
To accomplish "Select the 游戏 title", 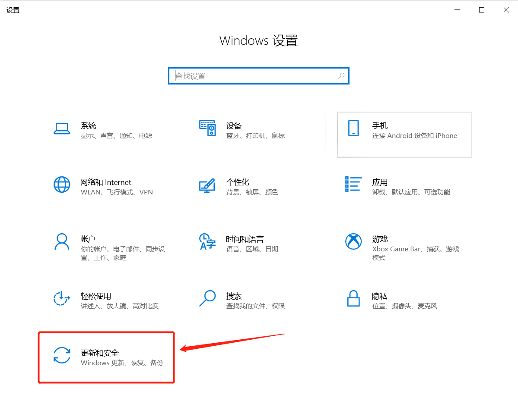I will (380, 239).
